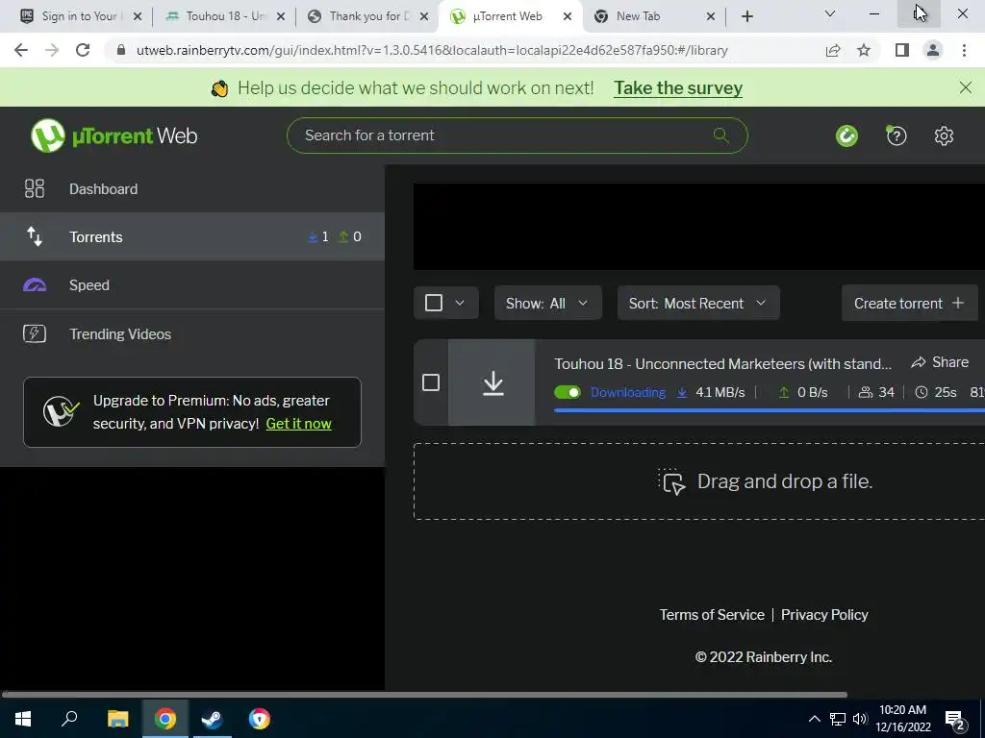Screen dimensions: 985x738
Task: Open Terms of Service link
Action: tap(712, 614)
